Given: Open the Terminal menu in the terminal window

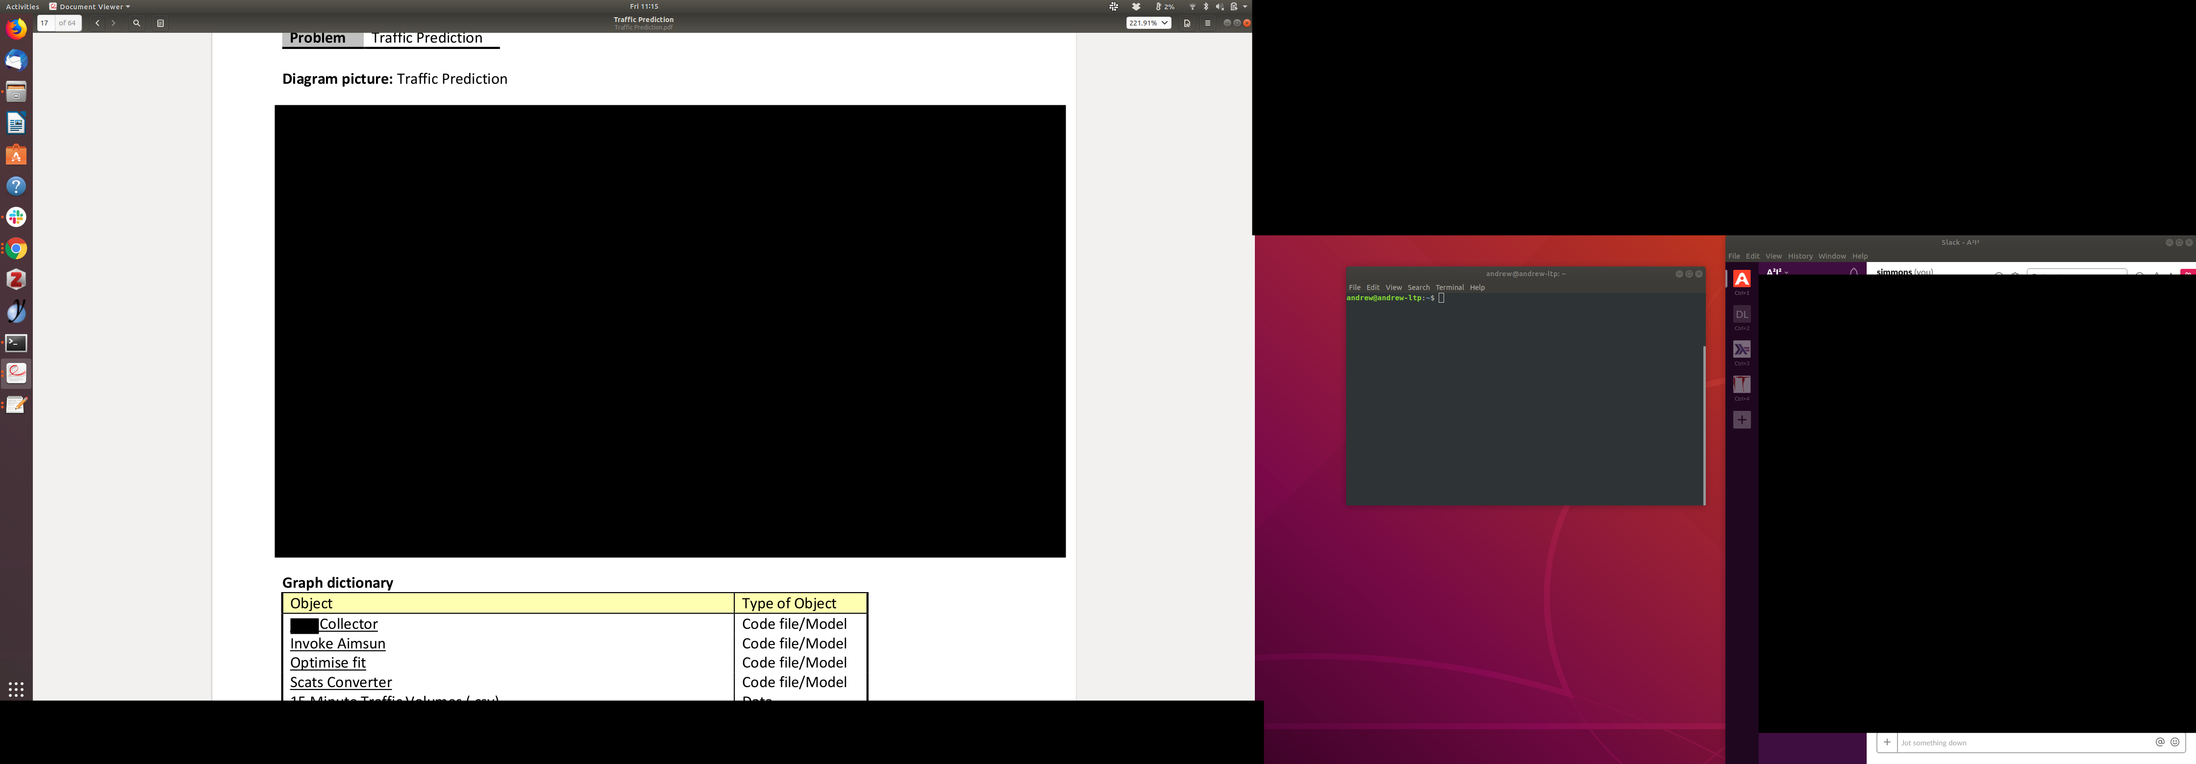Looking at the screenshot, I should tap(1449, 287).
